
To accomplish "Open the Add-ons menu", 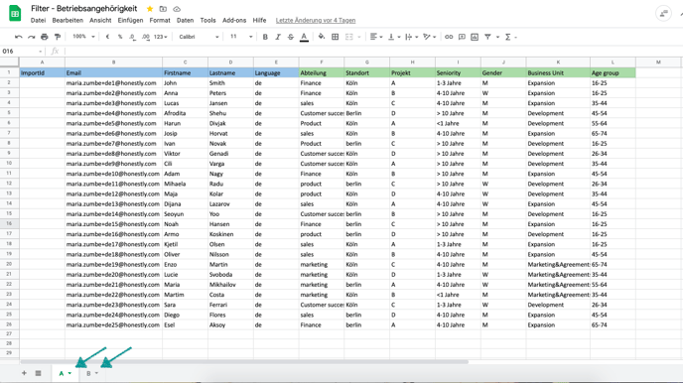I will click(x=234, y=21).
